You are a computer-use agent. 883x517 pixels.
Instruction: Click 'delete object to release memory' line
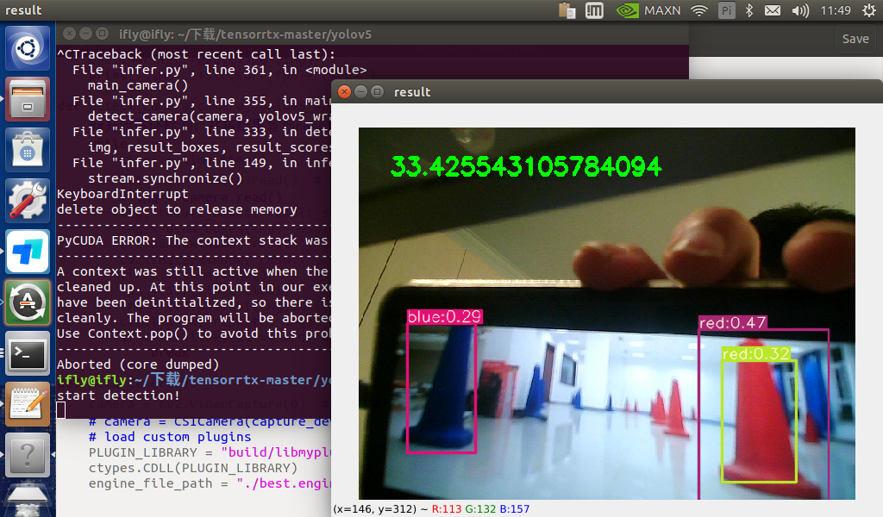(177, 209)
